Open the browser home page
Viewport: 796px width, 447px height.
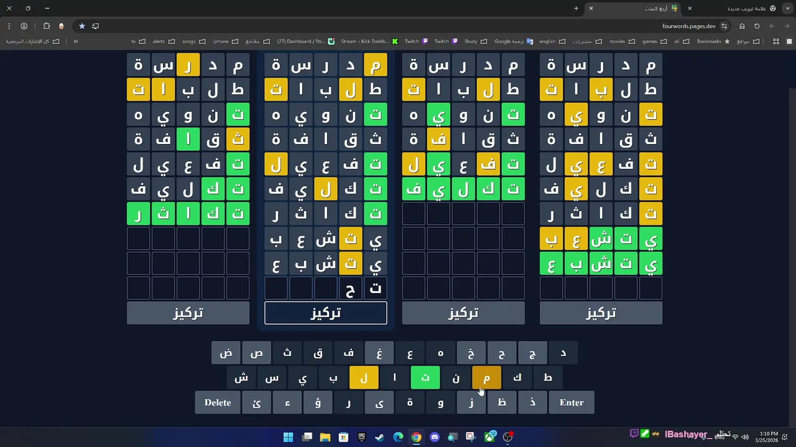click(742, 26)
